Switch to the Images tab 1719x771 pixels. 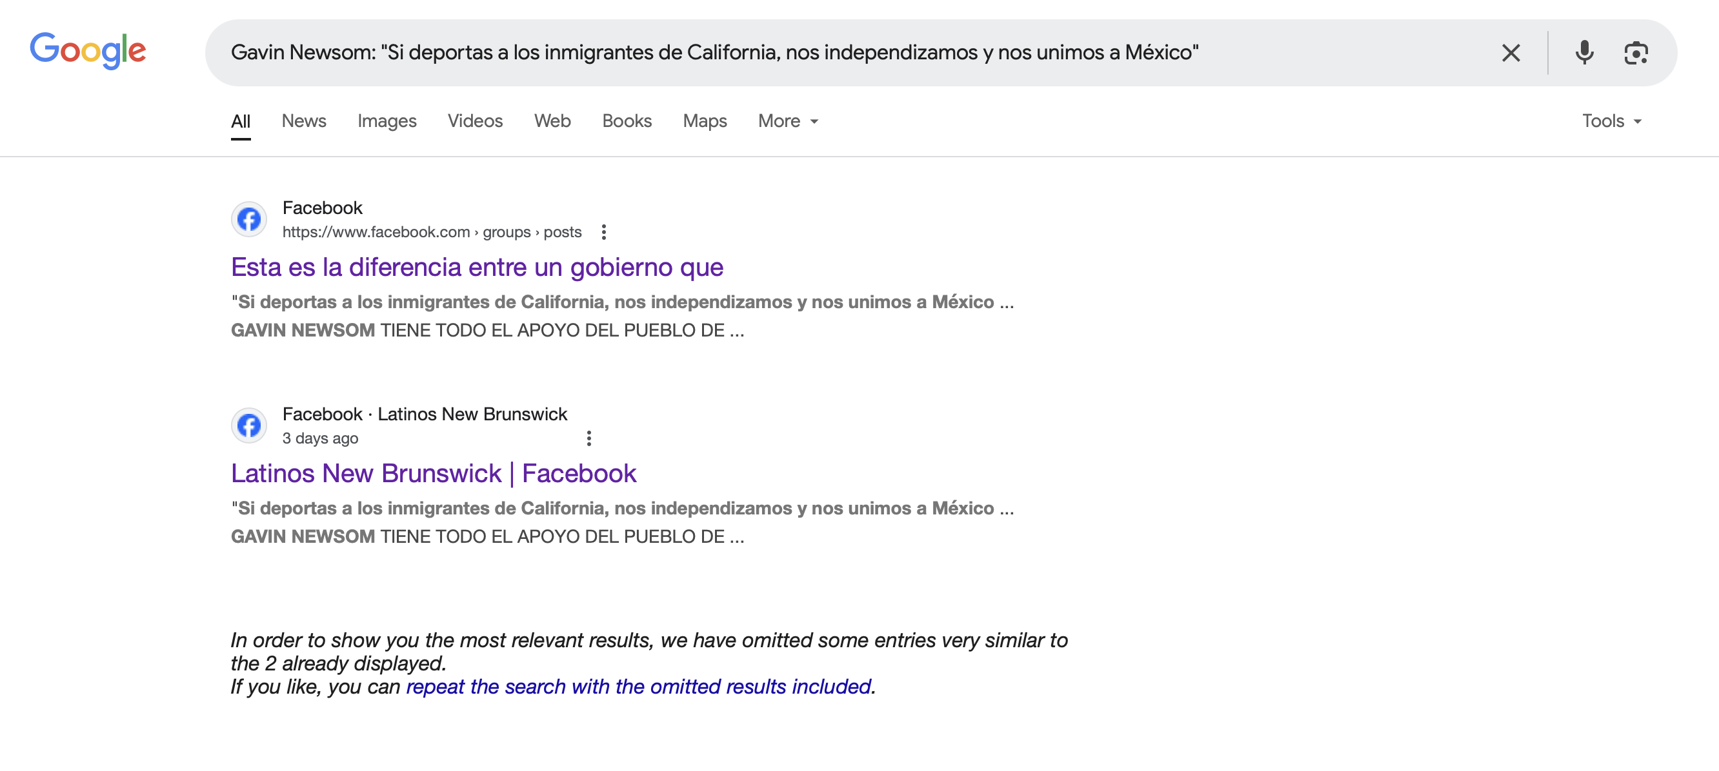(387, 121)
